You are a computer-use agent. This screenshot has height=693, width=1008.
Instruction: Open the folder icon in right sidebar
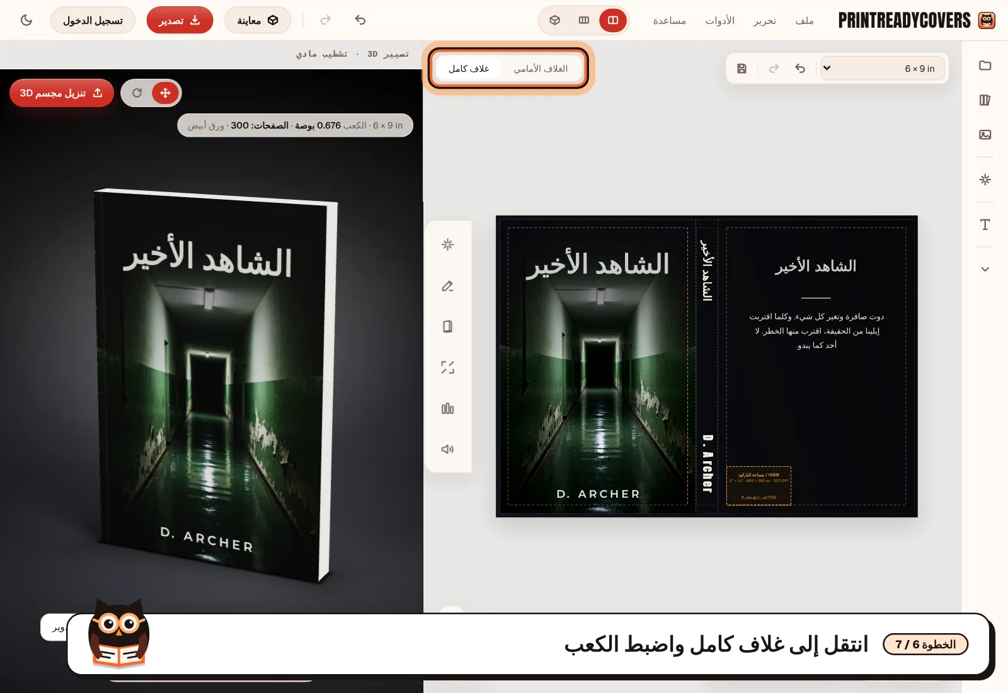(985, 66)
